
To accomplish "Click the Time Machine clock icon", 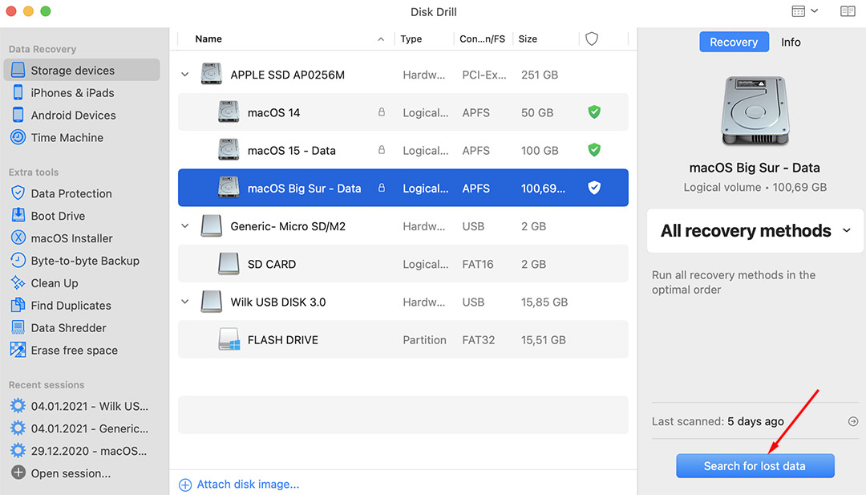I will click(18, 137).
